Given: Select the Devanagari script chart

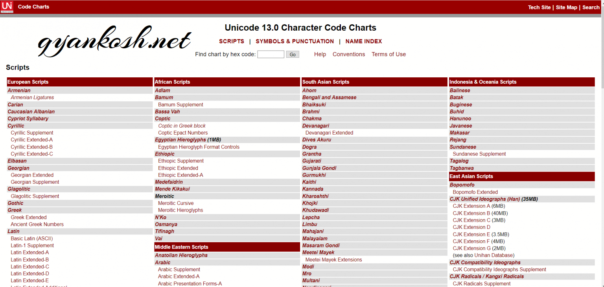Looking at the screenshot, I should coord(315,126).
